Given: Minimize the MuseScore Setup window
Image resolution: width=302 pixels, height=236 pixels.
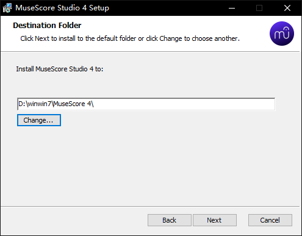Looking at the screenshot, I should tap(232, 8).
